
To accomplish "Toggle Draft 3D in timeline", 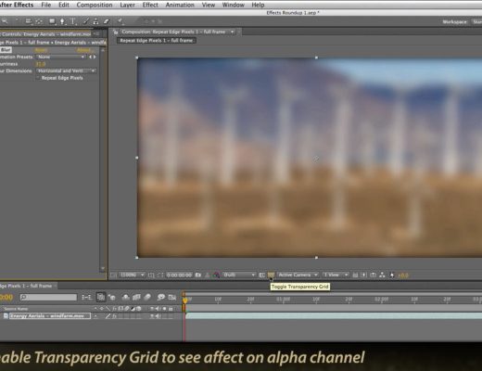I will (x=111, y=298).
